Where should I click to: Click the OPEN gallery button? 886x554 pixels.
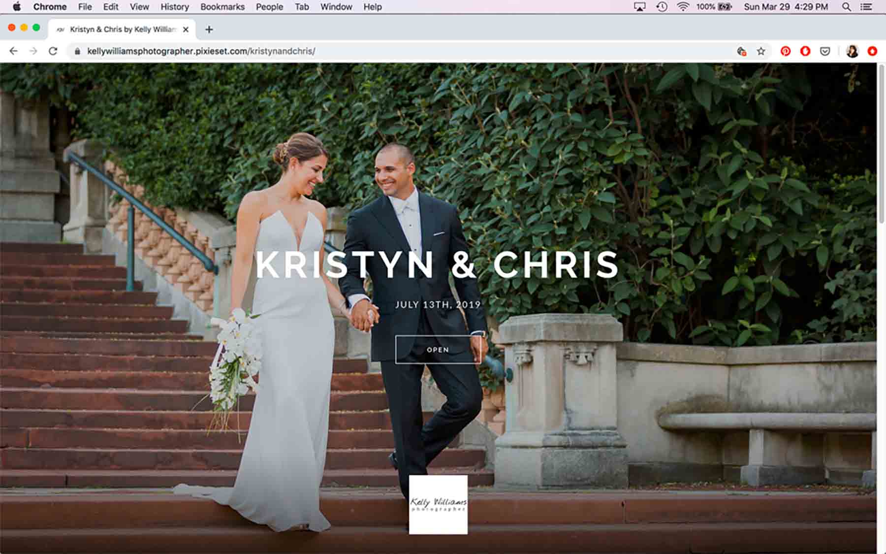438,350
